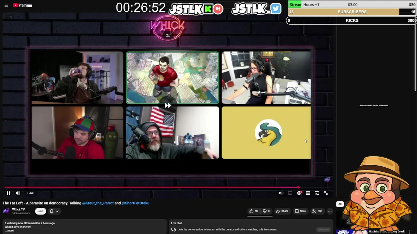
Task: Mute the video volume speaker
Action: point(18,193)
